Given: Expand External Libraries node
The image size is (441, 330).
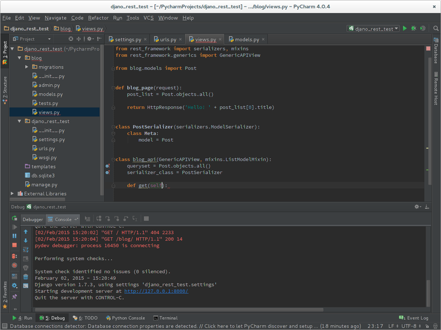Looking at the screenshot, I should (13, 194).
